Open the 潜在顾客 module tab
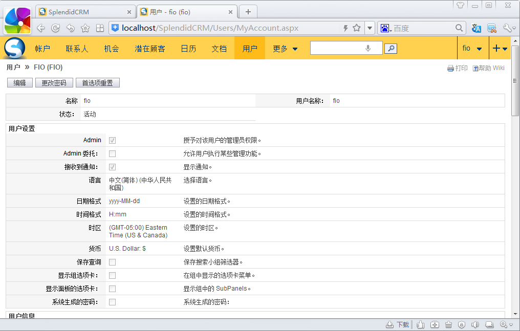Image resolution: width=520 pixels, height=331 pixels. click(150, 49)
